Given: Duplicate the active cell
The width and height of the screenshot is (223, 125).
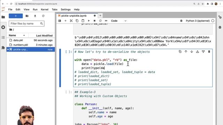Looking at the screenshot, I should click(x=180, y=52).
